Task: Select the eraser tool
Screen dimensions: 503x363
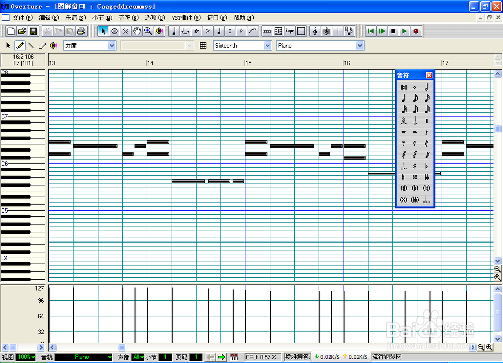Action: 42,46
